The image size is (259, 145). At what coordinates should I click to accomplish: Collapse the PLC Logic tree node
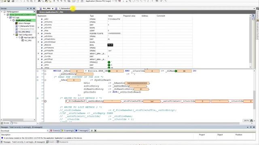tap(8, 17)
